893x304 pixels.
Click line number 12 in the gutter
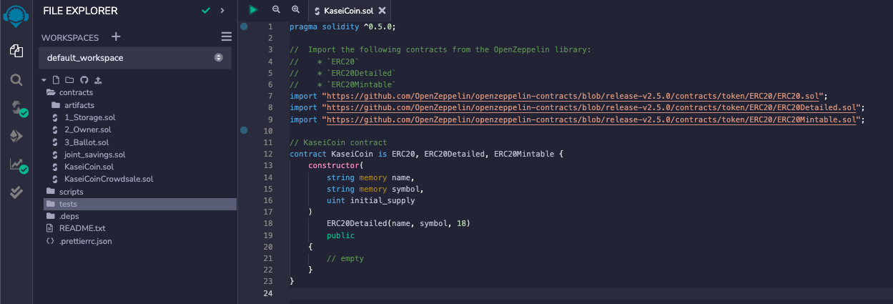(268, 154)
